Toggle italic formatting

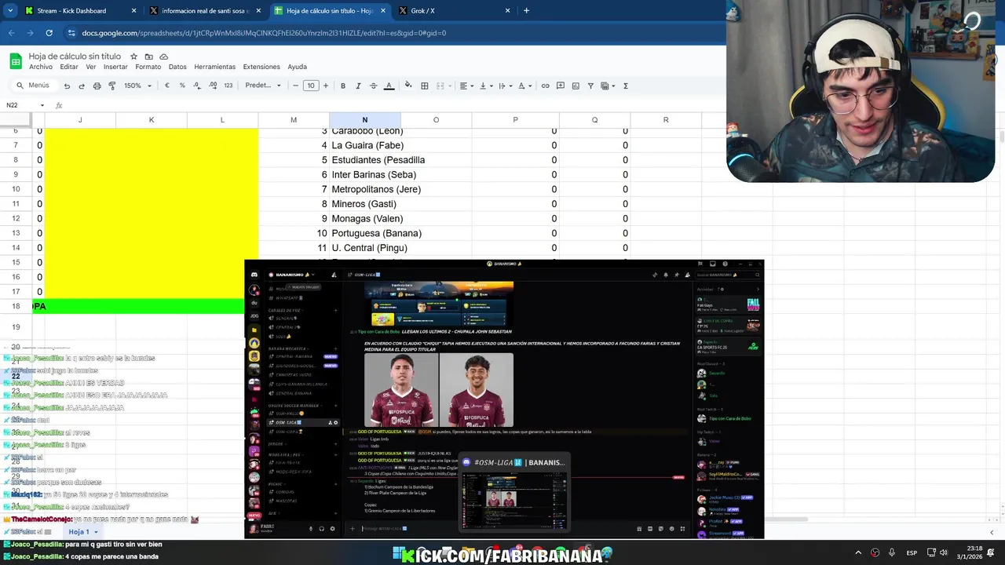click(358, 86)
